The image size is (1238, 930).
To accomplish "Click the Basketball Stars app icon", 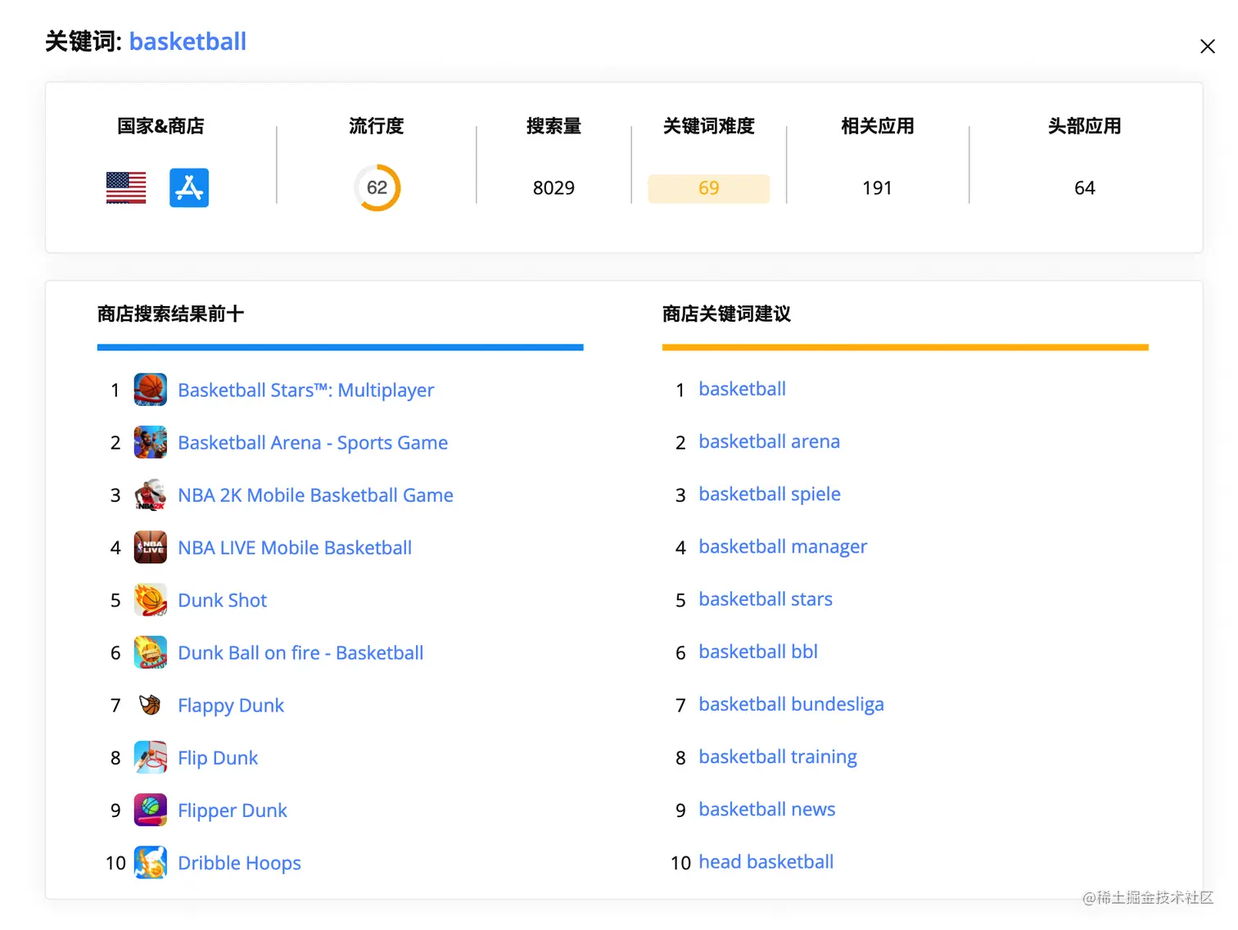I will [150, 390].
